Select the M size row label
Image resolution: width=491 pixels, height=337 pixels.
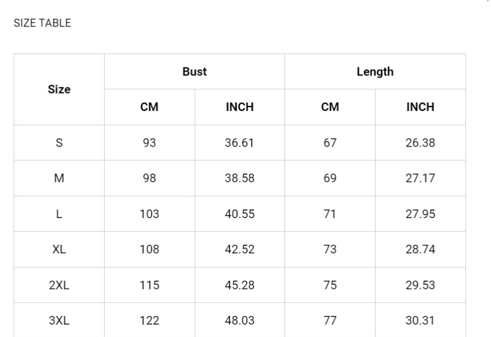[x=59, y=178]
